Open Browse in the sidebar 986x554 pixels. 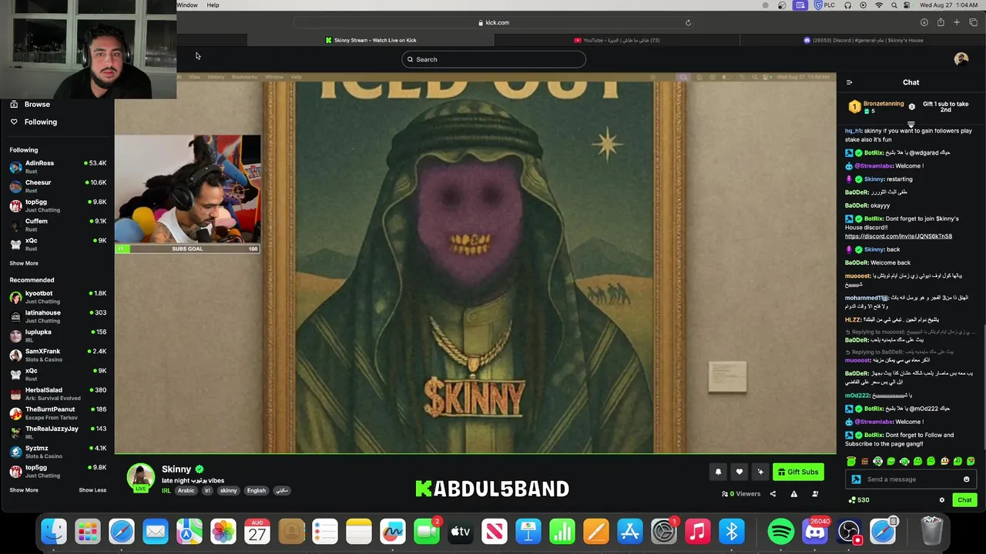pyautogui.click(x=30, y=105)
